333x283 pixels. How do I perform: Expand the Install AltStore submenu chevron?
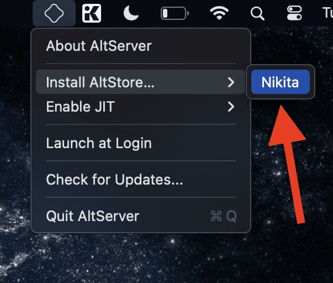(x=231, y=83)
